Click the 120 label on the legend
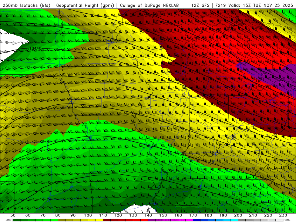 (x=118, y=215)
